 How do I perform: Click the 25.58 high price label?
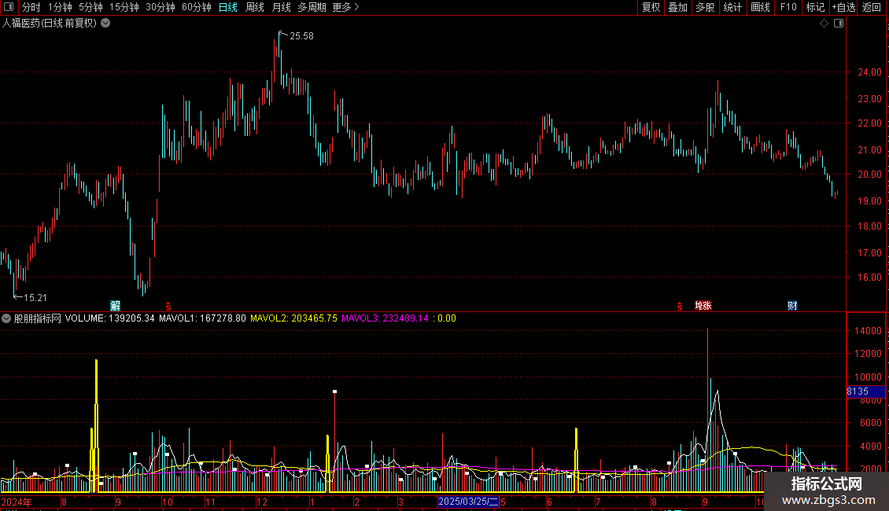pos(301,35)
